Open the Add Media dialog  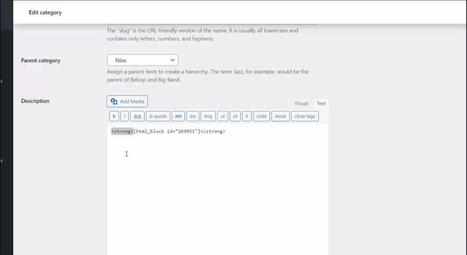point(127,101)
